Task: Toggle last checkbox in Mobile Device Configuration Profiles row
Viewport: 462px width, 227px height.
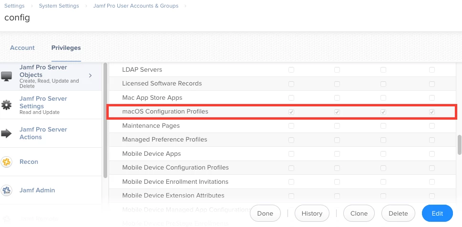Action: coord(431,168)
